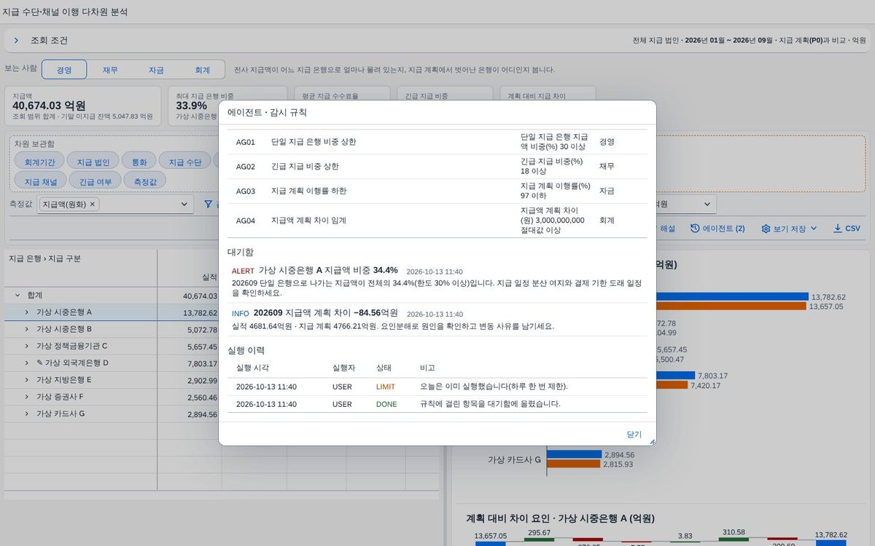
Task: Open the 해설 link in the toolbar
Action: [x=667, y=229]
